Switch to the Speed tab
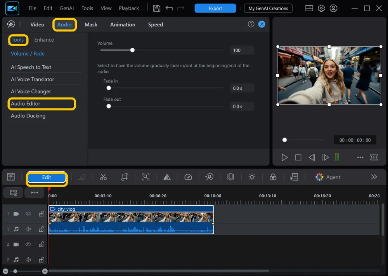 click(156, 24)
